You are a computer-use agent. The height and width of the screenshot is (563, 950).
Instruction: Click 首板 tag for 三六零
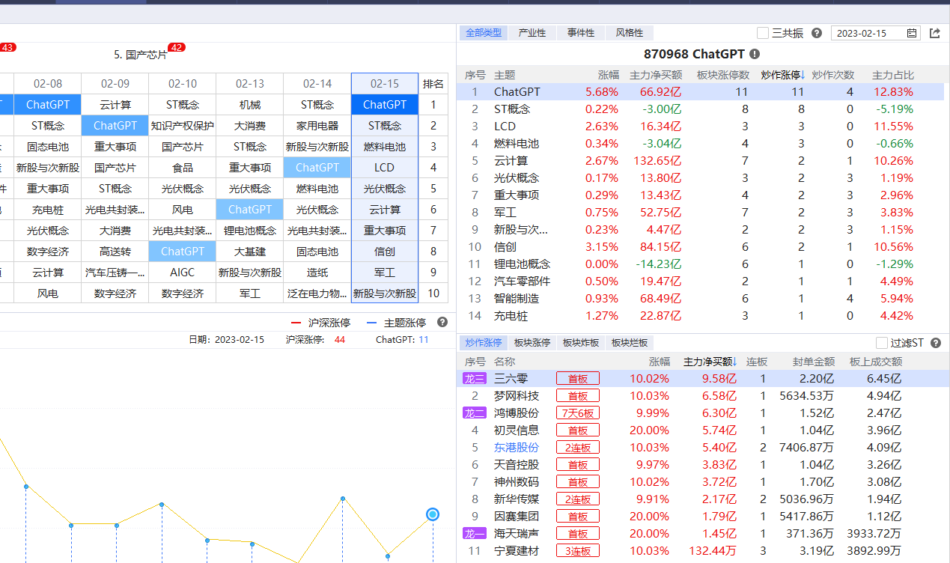[x=578, y=379]
